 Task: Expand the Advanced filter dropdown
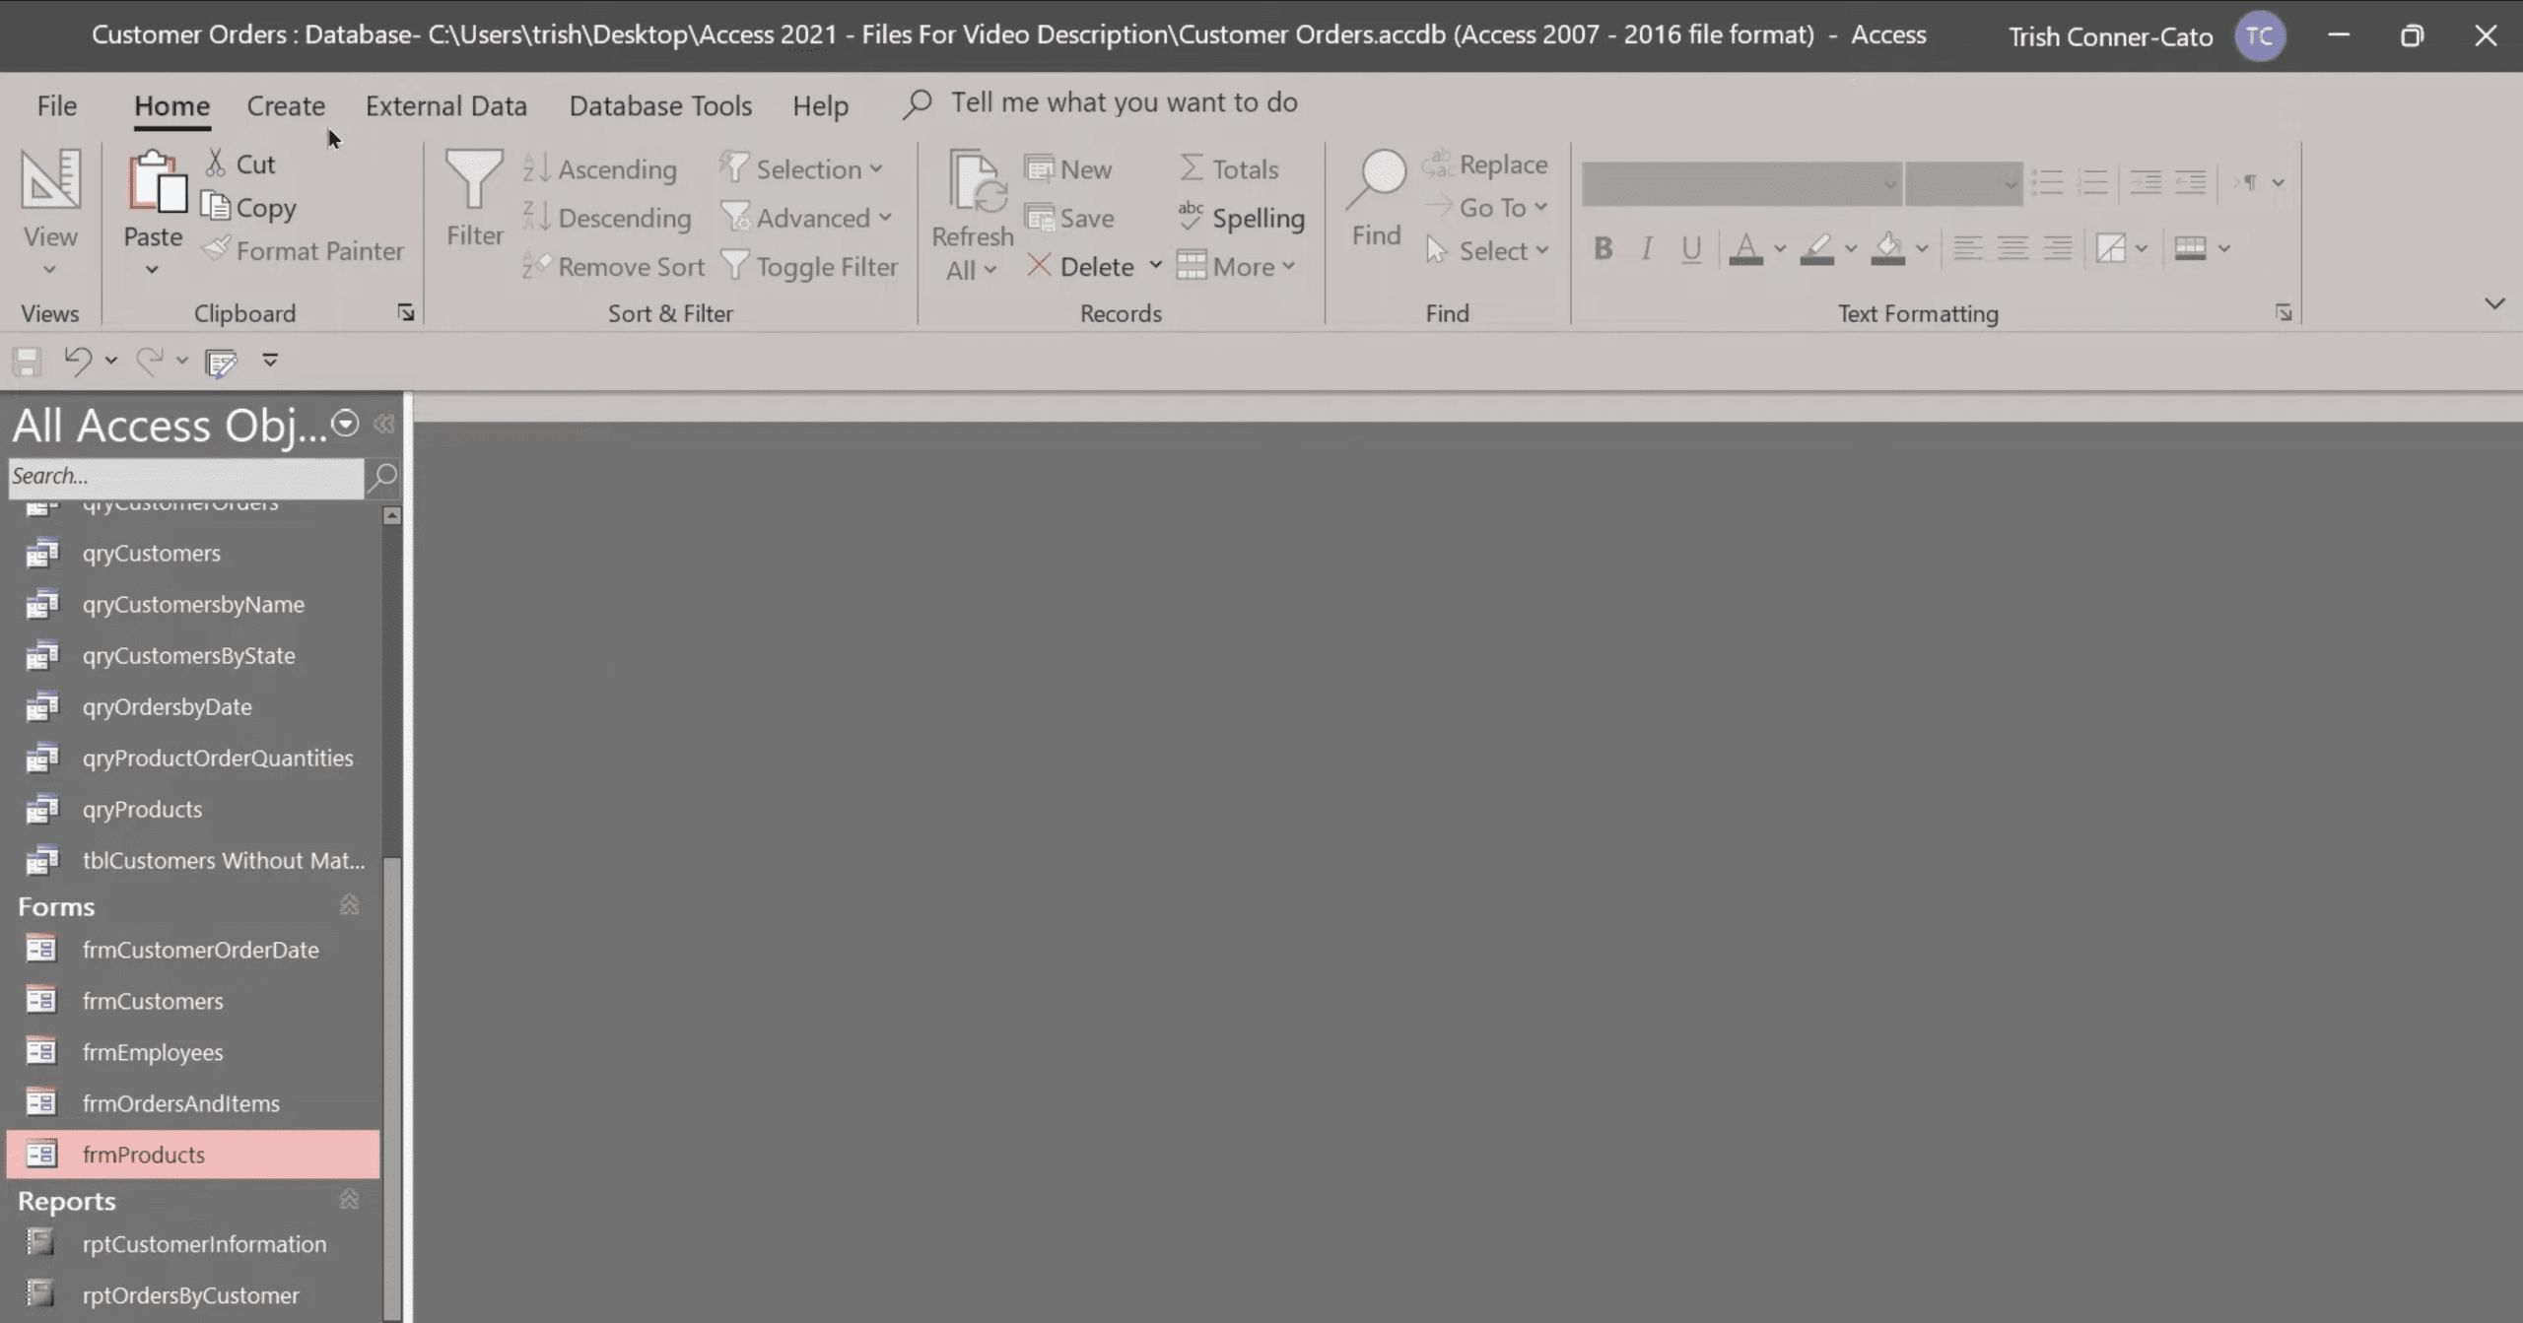(884, 218)
